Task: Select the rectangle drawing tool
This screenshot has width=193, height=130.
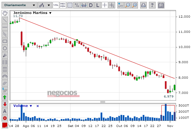Action: click(x=5, y=41)
